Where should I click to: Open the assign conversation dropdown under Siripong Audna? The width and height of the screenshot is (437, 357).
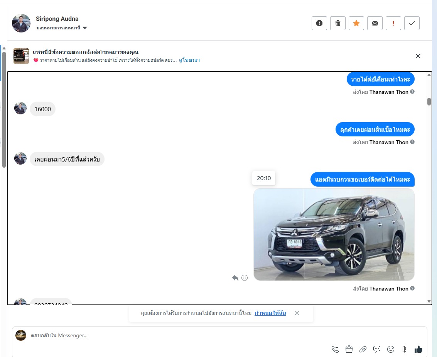[62, 28]
